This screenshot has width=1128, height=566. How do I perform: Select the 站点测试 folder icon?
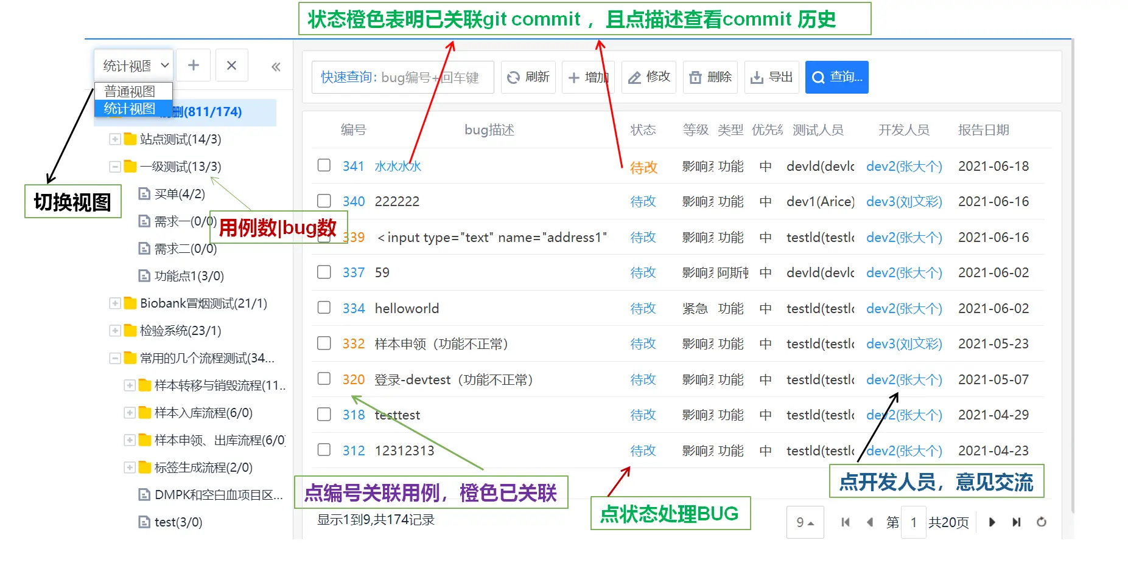(130, 139)
